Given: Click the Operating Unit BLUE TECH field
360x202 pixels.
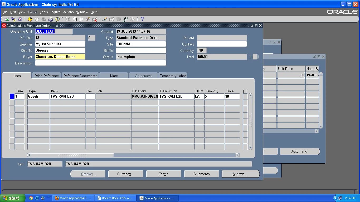Looking at the screenshot, I should coord(54,31).
